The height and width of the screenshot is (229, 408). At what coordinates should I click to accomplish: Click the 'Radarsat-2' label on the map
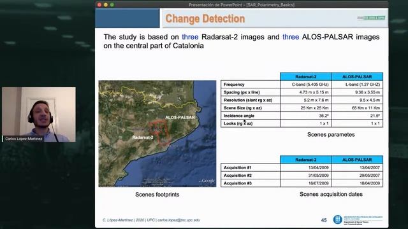[x=143, y=137]
